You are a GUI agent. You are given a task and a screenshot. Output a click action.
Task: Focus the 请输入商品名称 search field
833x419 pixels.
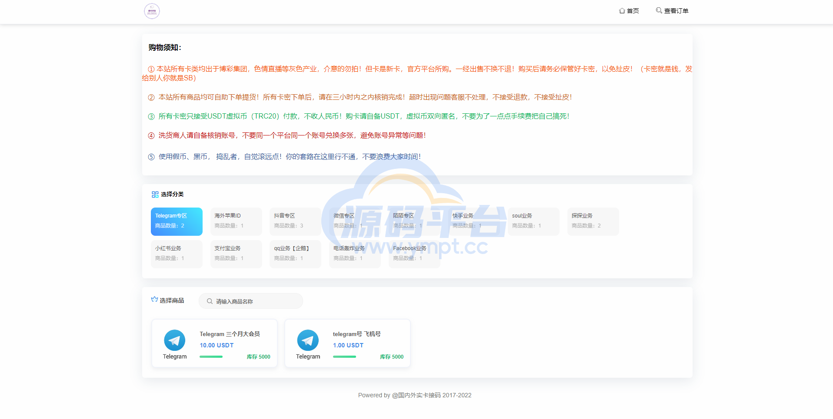(x=251, y=301)
